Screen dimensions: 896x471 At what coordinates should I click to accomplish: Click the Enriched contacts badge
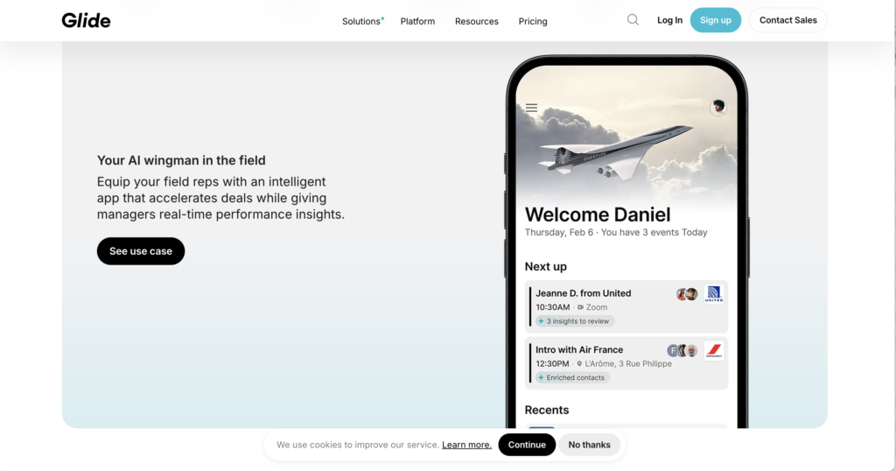tap(572, 378)
